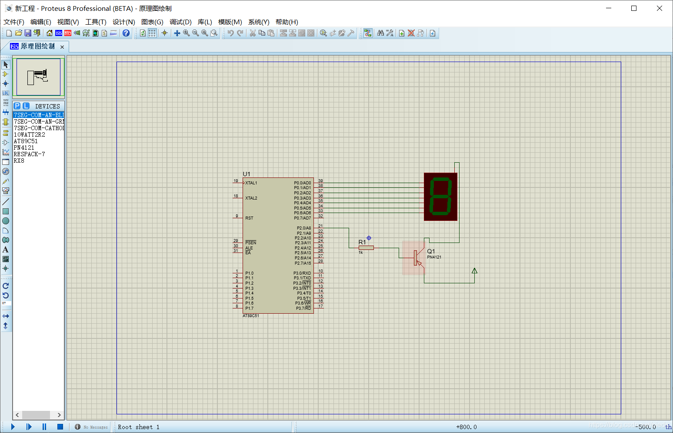Select the Graph Mode tool
673x433 pixels.
pyautogui.click(x=6, y=152)
